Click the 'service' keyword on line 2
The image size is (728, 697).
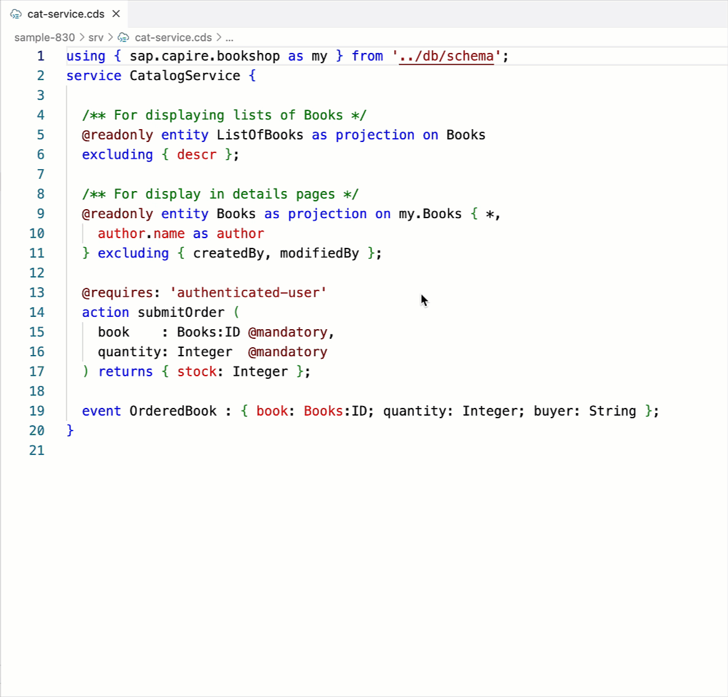94,76
